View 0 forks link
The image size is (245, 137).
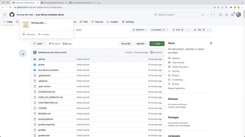point(173,84)
